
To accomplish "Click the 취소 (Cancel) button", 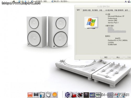I will pos(118,57).
